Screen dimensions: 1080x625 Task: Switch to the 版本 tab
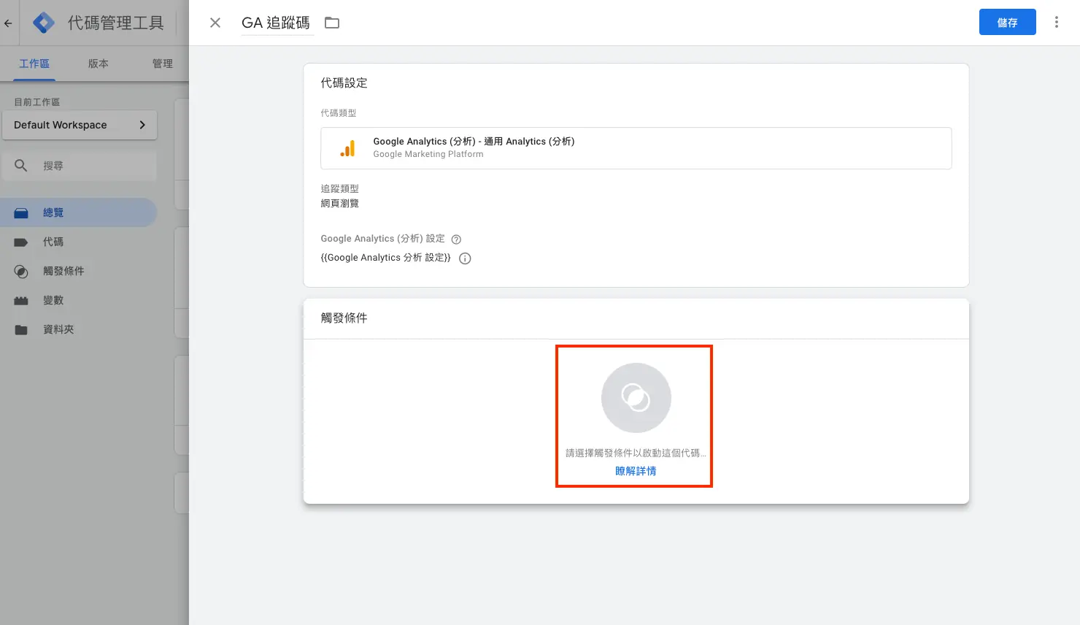(99, 64)
